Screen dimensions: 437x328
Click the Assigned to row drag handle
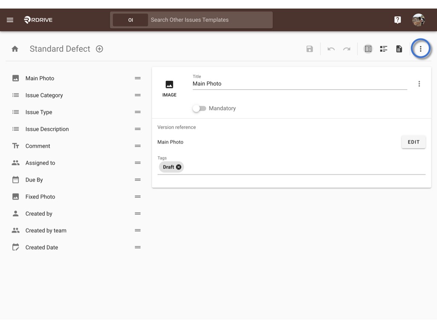[138, 163]
